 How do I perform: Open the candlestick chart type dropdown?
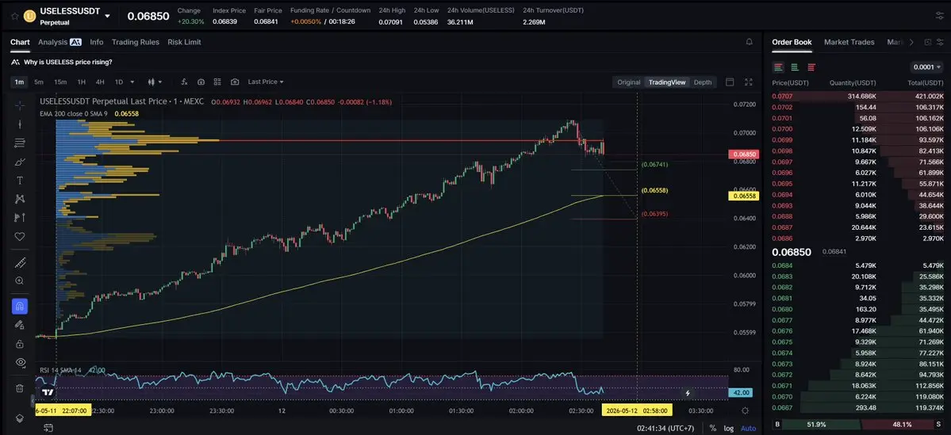tap(155, 82)
